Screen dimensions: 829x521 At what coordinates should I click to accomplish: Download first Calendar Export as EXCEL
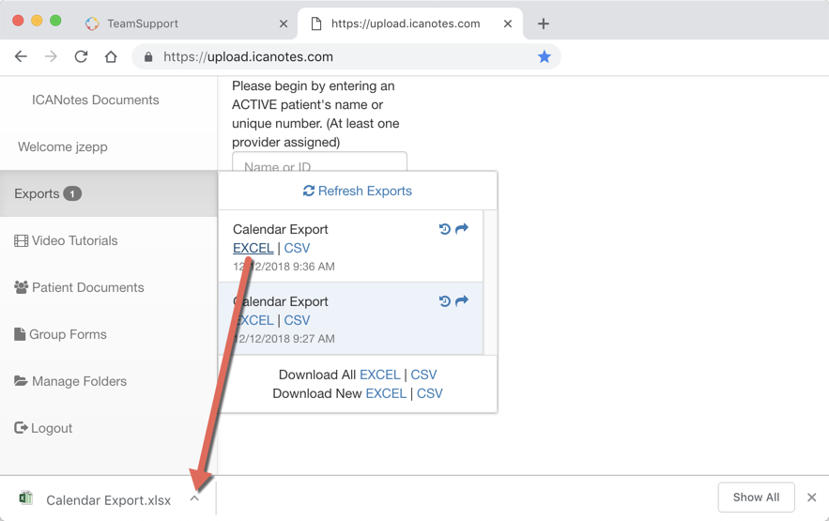[253, 248]
